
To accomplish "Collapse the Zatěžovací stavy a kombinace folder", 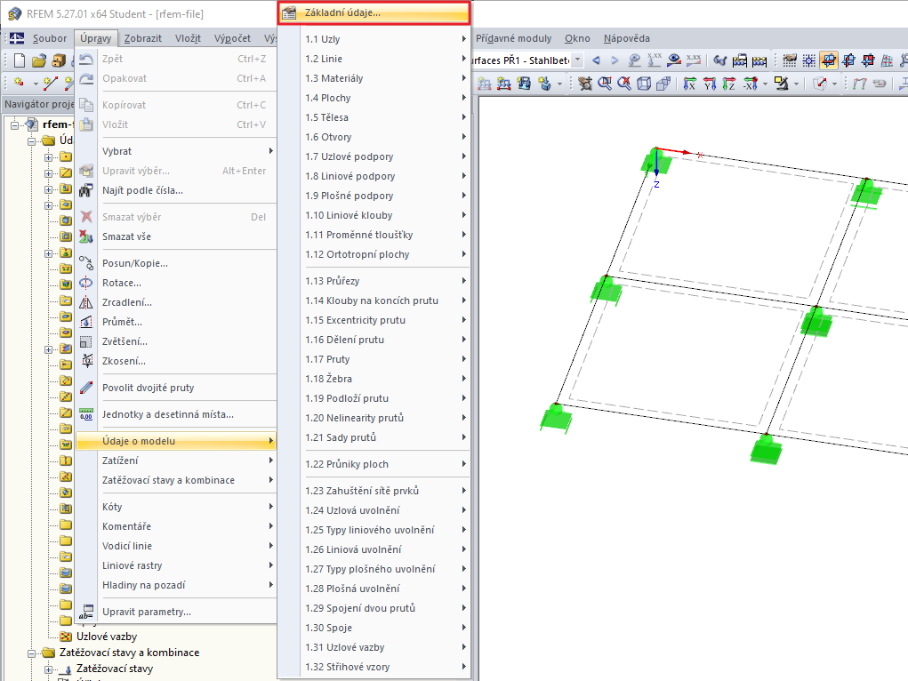I will point(31,653).
